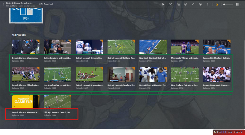Click the Chicago Bears at Detroit Lions title
The height and width of the screenshot is (135, 245).
pos(57,112)
